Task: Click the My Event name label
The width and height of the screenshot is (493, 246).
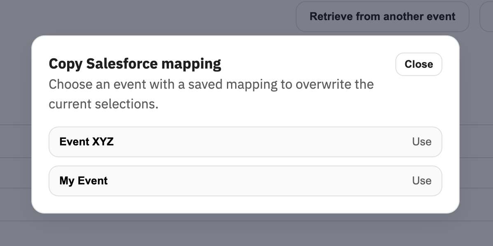Action: coord(84,181)
